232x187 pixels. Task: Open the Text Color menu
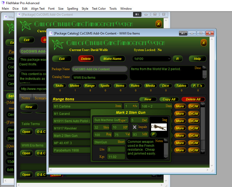pos(99,9)
